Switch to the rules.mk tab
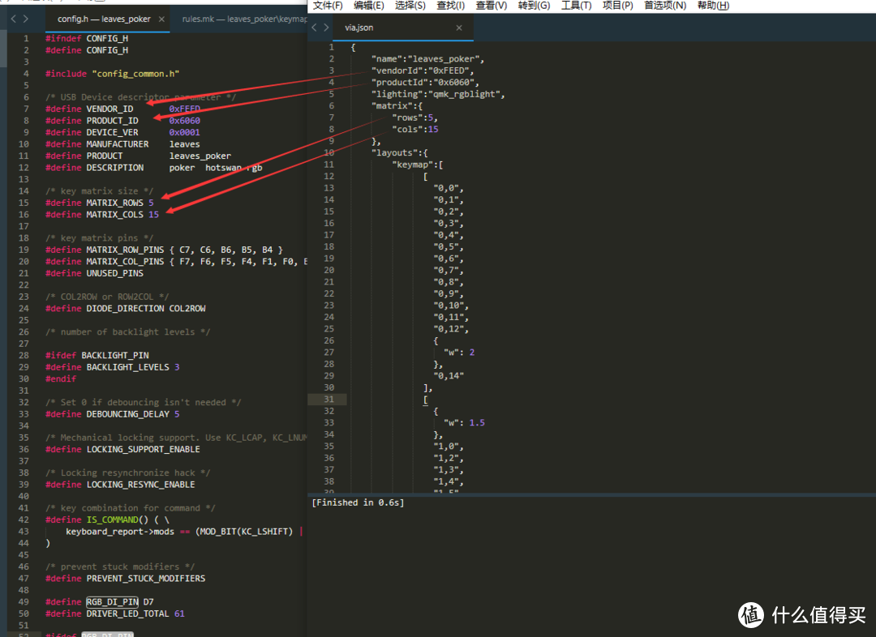 pyautogui.click(x=244, y=19)
